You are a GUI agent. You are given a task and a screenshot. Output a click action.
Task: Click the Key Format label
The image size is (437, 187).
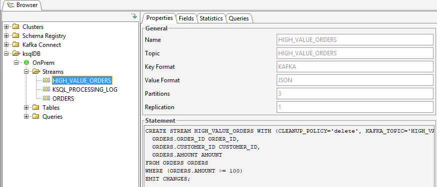[x=160, y=67]
